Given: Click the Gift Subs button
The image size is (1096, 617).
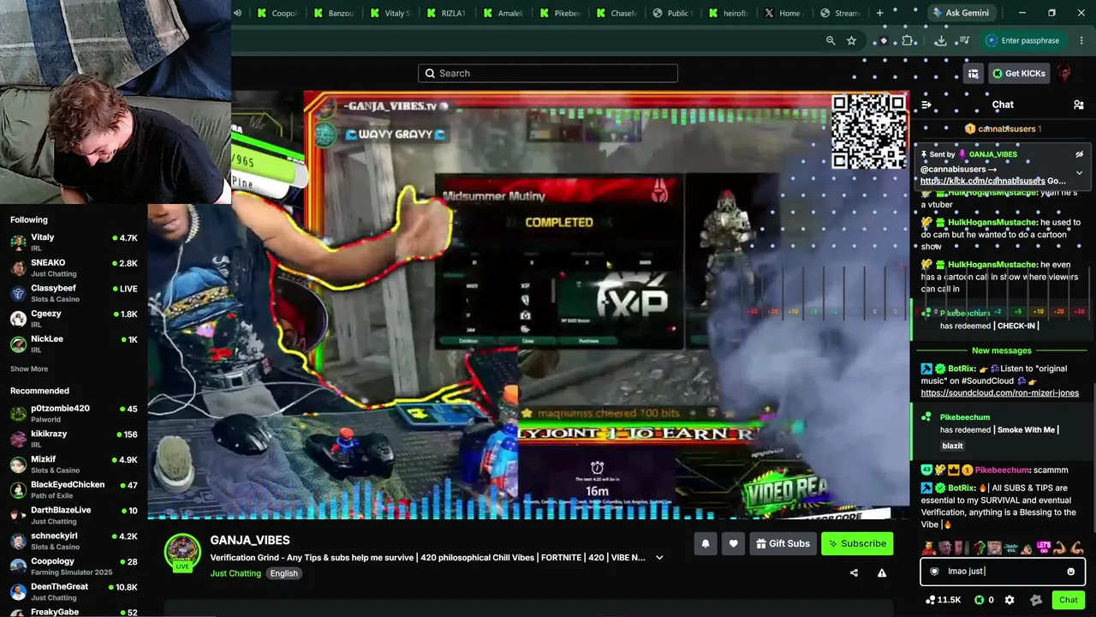Looking at the screenshot, I should click(783, 543).
